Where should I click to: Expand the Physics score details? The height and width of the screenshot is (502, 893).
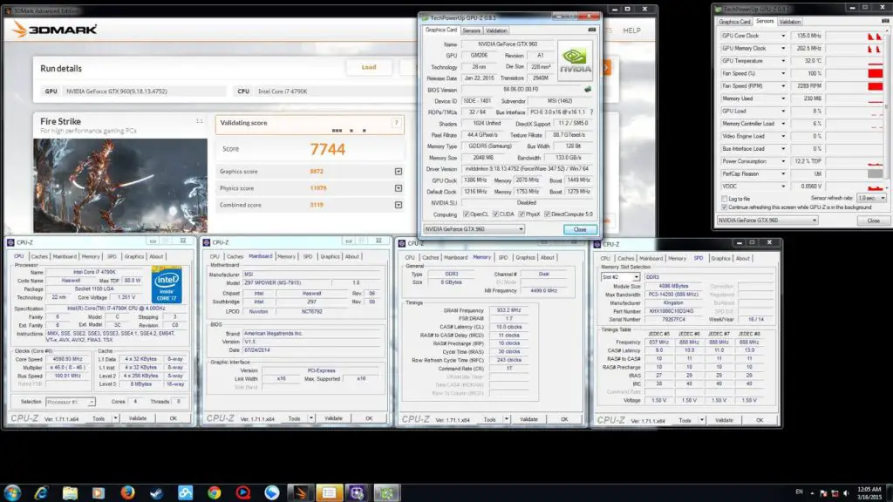pyautogui.click(x=398, y=188)
